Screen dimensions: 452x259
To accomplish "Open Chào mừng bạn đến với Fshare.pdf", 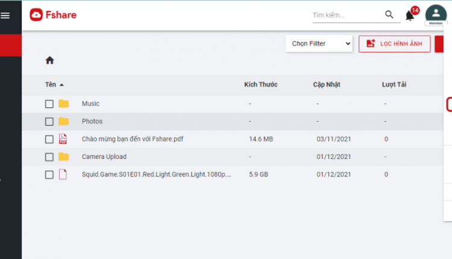I will [133, 139].
